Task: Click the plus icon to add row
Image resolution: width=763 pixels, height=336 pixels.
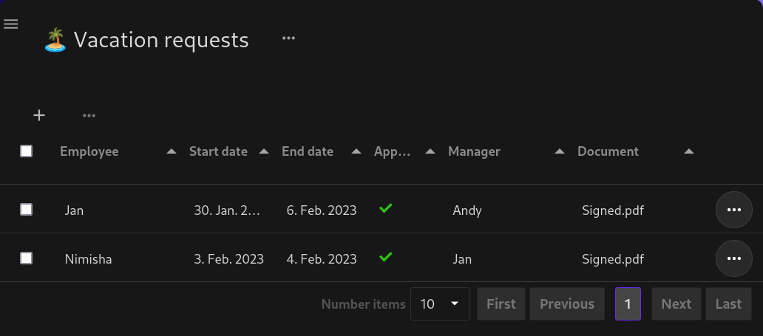Action: [x=39, y=115]
